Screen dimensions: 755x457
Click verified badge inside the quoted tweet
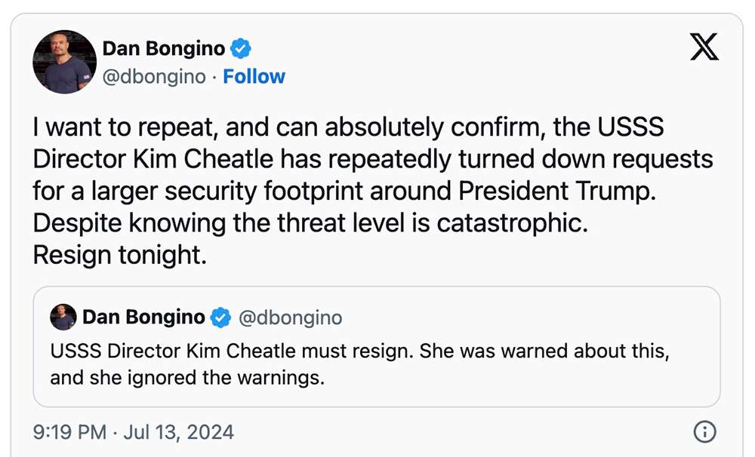pyautogui.click(x=220, y=317)
